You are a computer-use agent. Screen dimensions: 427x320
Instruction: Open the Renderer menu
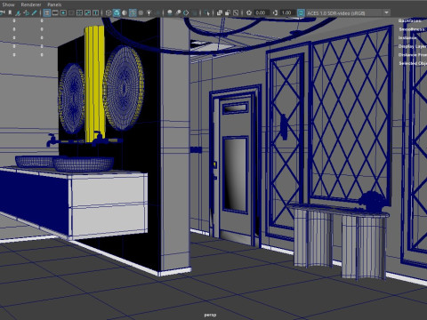[31, 4]
